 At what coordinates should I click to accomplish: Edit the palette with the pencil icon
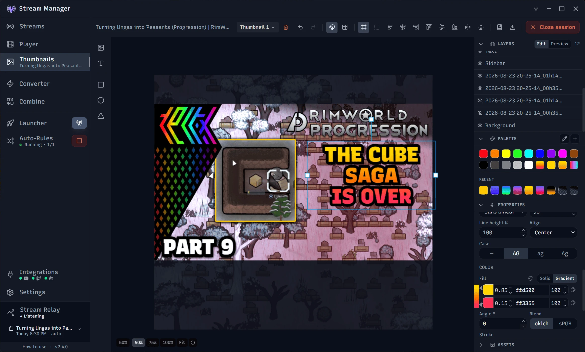564,139
